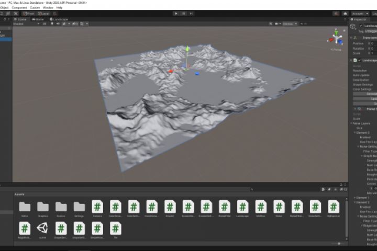The height and width of the screenshot is (251, 377).
Task: Toggle the GameObject active checkbox in Inspector
Action: [361, 26]
